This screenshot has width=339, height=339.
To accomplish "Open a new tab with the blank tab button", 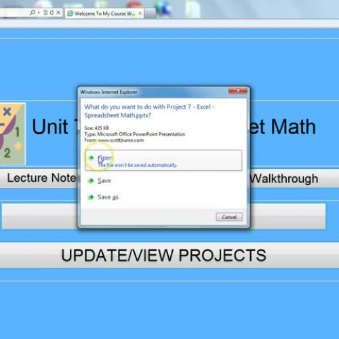I will [150, 14].
